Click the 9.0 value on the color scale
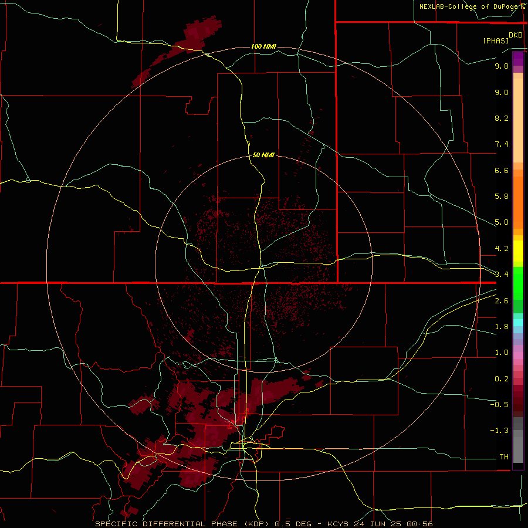Image resolution: width=528 pixels, height=528 pixels. [502, 92]
